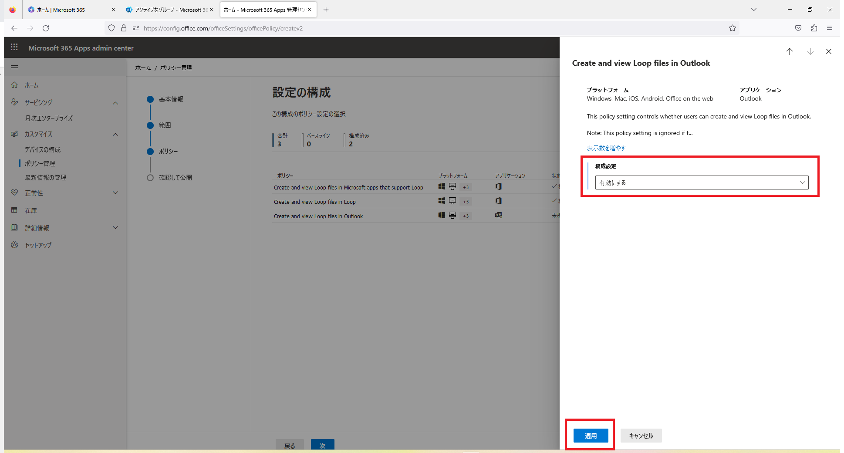
Task: Click ポリシー管理 breadcrumb link
Action: coord(176,68)
